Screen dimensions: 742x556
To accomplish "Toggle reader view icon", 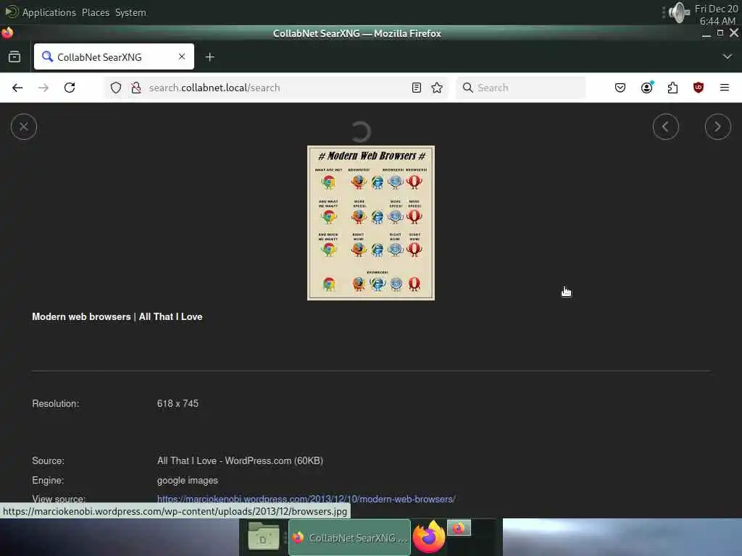I will [x=417, y=88].
